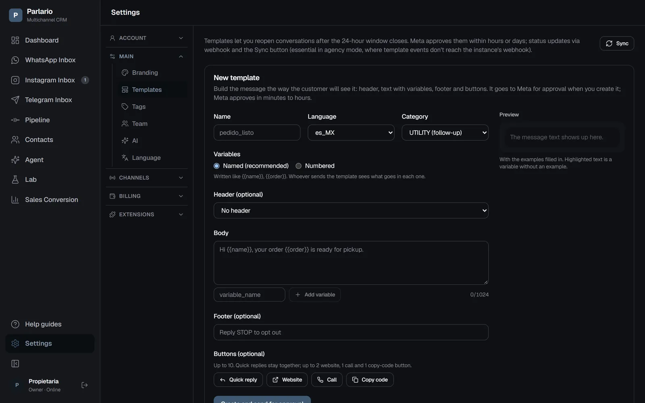
Task: Focus the template Name field
Action: point(257,133)
